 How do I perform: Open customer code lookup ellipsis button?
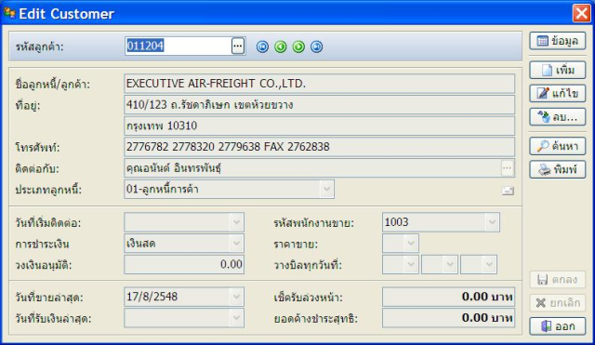tap(238, 46)
